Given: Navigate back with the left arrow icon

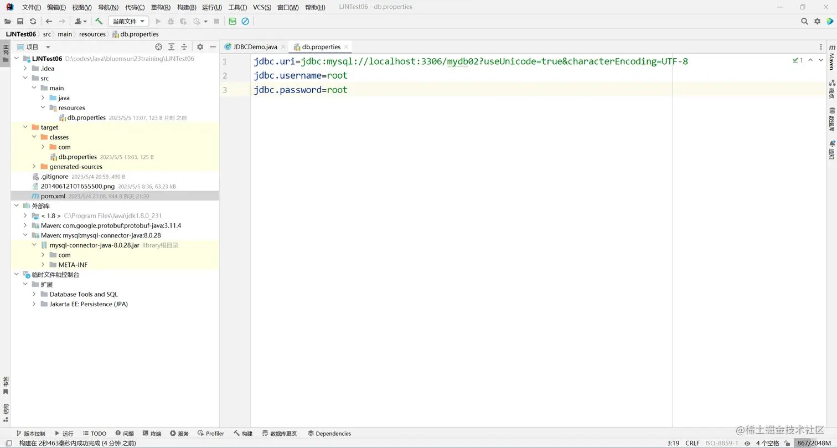Looking at the screenshot, I should 49,21.
